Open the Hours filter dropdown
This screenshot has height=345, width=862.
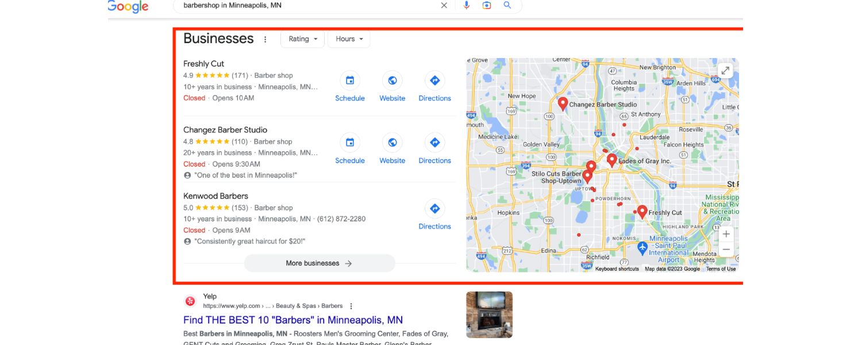(348, 39)
